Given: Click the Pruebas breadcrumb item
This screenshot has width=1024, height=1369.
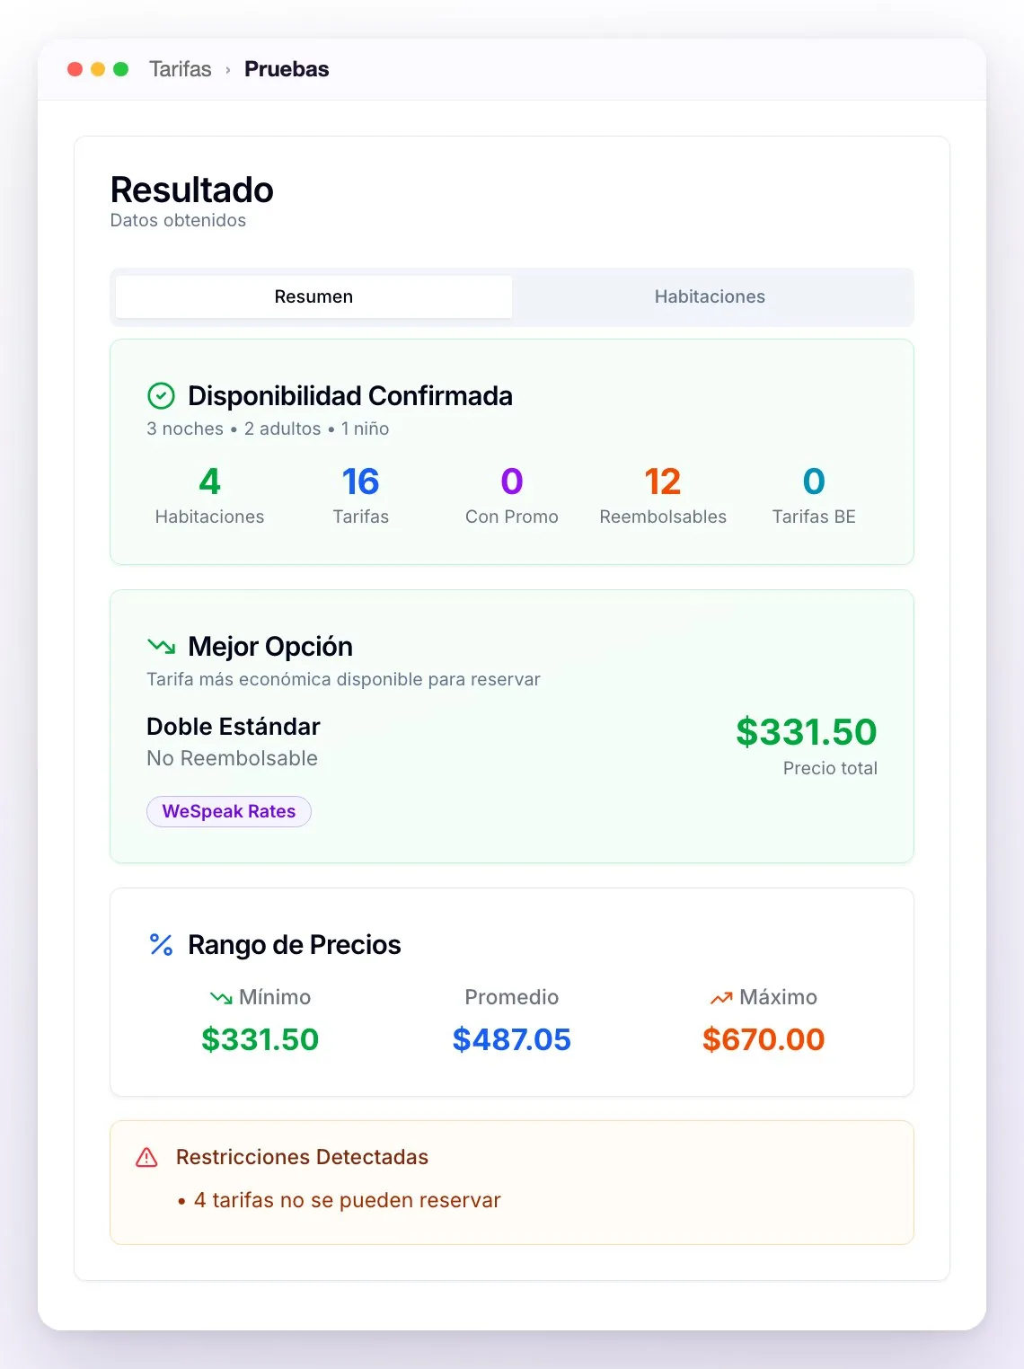Looking at the screenshot, I should click(287, 69).
